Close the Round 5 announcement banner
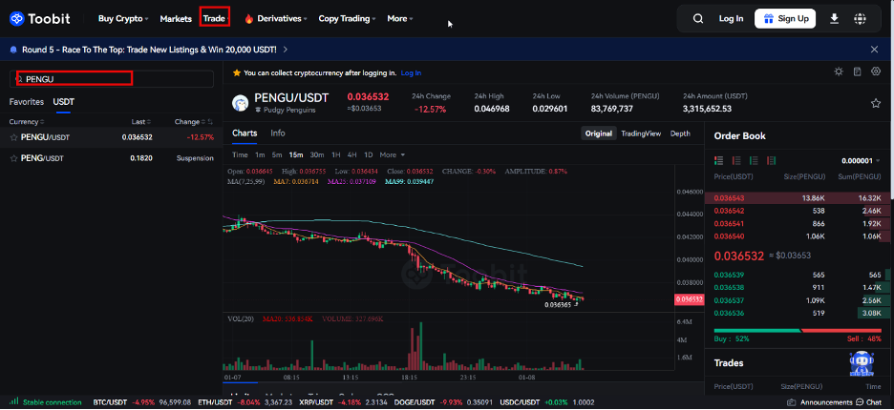The image size is (894, 410). tap(874, 50)
